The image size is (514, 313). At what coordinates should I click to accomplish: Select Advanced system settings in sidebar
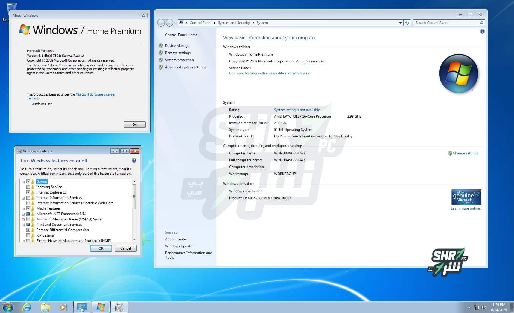pos(185,67)
